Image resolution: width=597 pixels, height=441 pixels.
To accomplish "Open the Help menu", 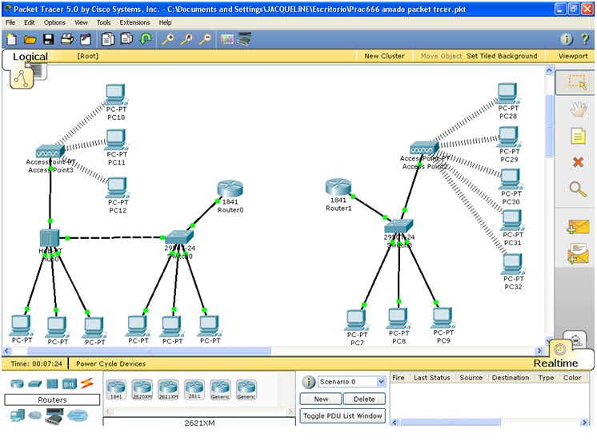I will coord(165,22).
